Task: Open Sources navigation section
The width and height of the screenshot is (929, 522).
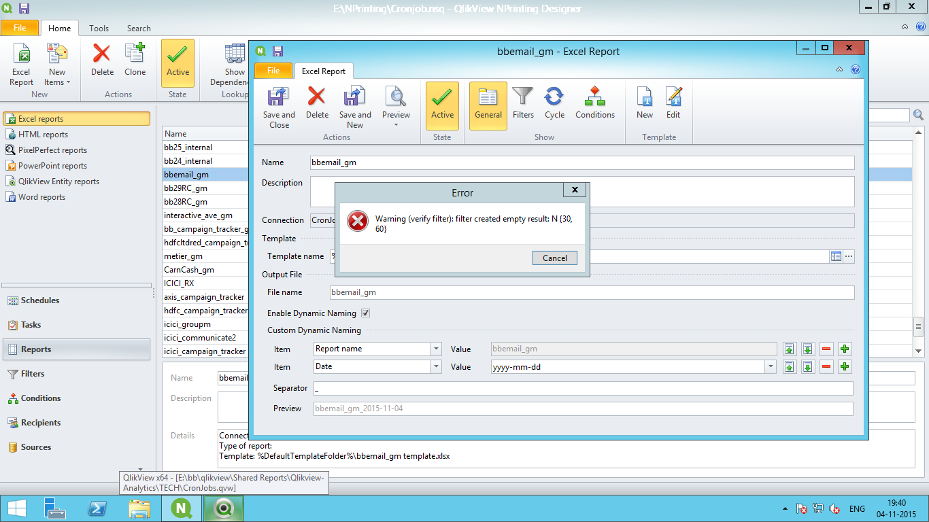Action: 76,447
